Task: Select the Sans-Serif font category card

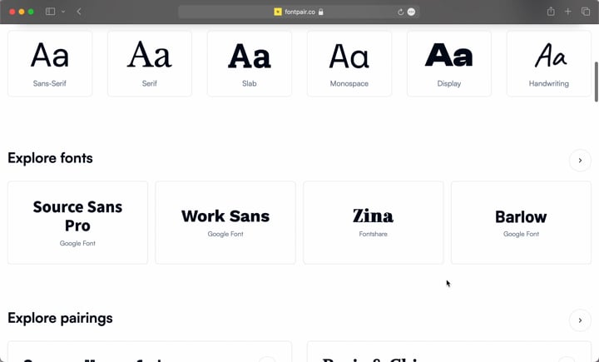Action: click(50, 63)
